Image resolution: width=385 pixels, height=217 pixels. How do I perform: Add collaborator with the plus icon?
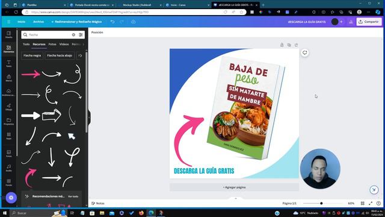(x=341, y=22)
